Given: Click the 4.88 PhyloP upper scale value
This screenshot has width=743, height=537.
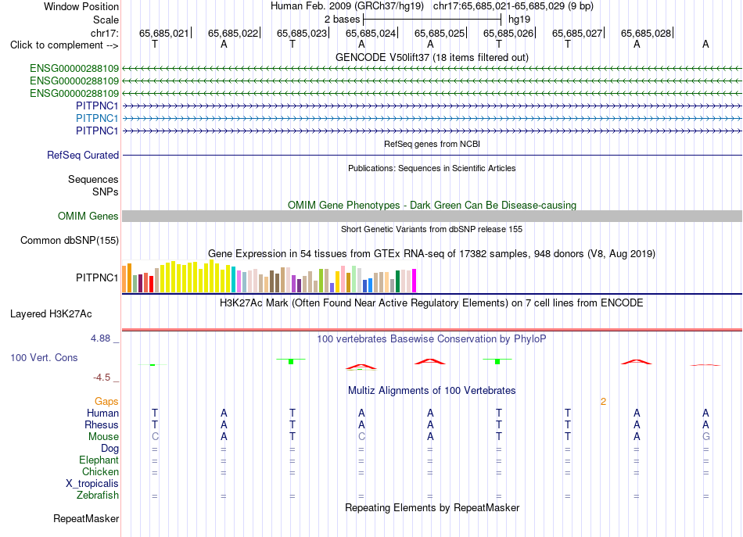Looking at the screenshot, I should click(x=100, y=338).
